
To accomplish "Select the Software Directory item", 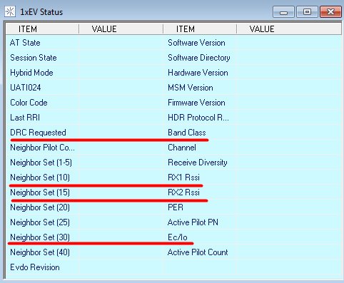I will click(x=199, y=58).
